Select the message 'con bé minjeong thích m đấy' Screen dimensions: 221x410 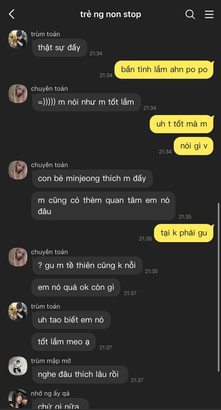click(92, 179)
